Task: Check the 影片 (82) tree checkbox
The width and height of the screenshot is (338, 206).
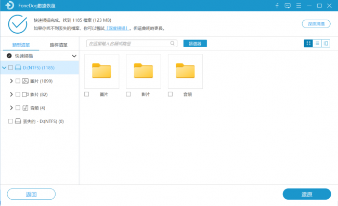Action: [x=18, y=94]
